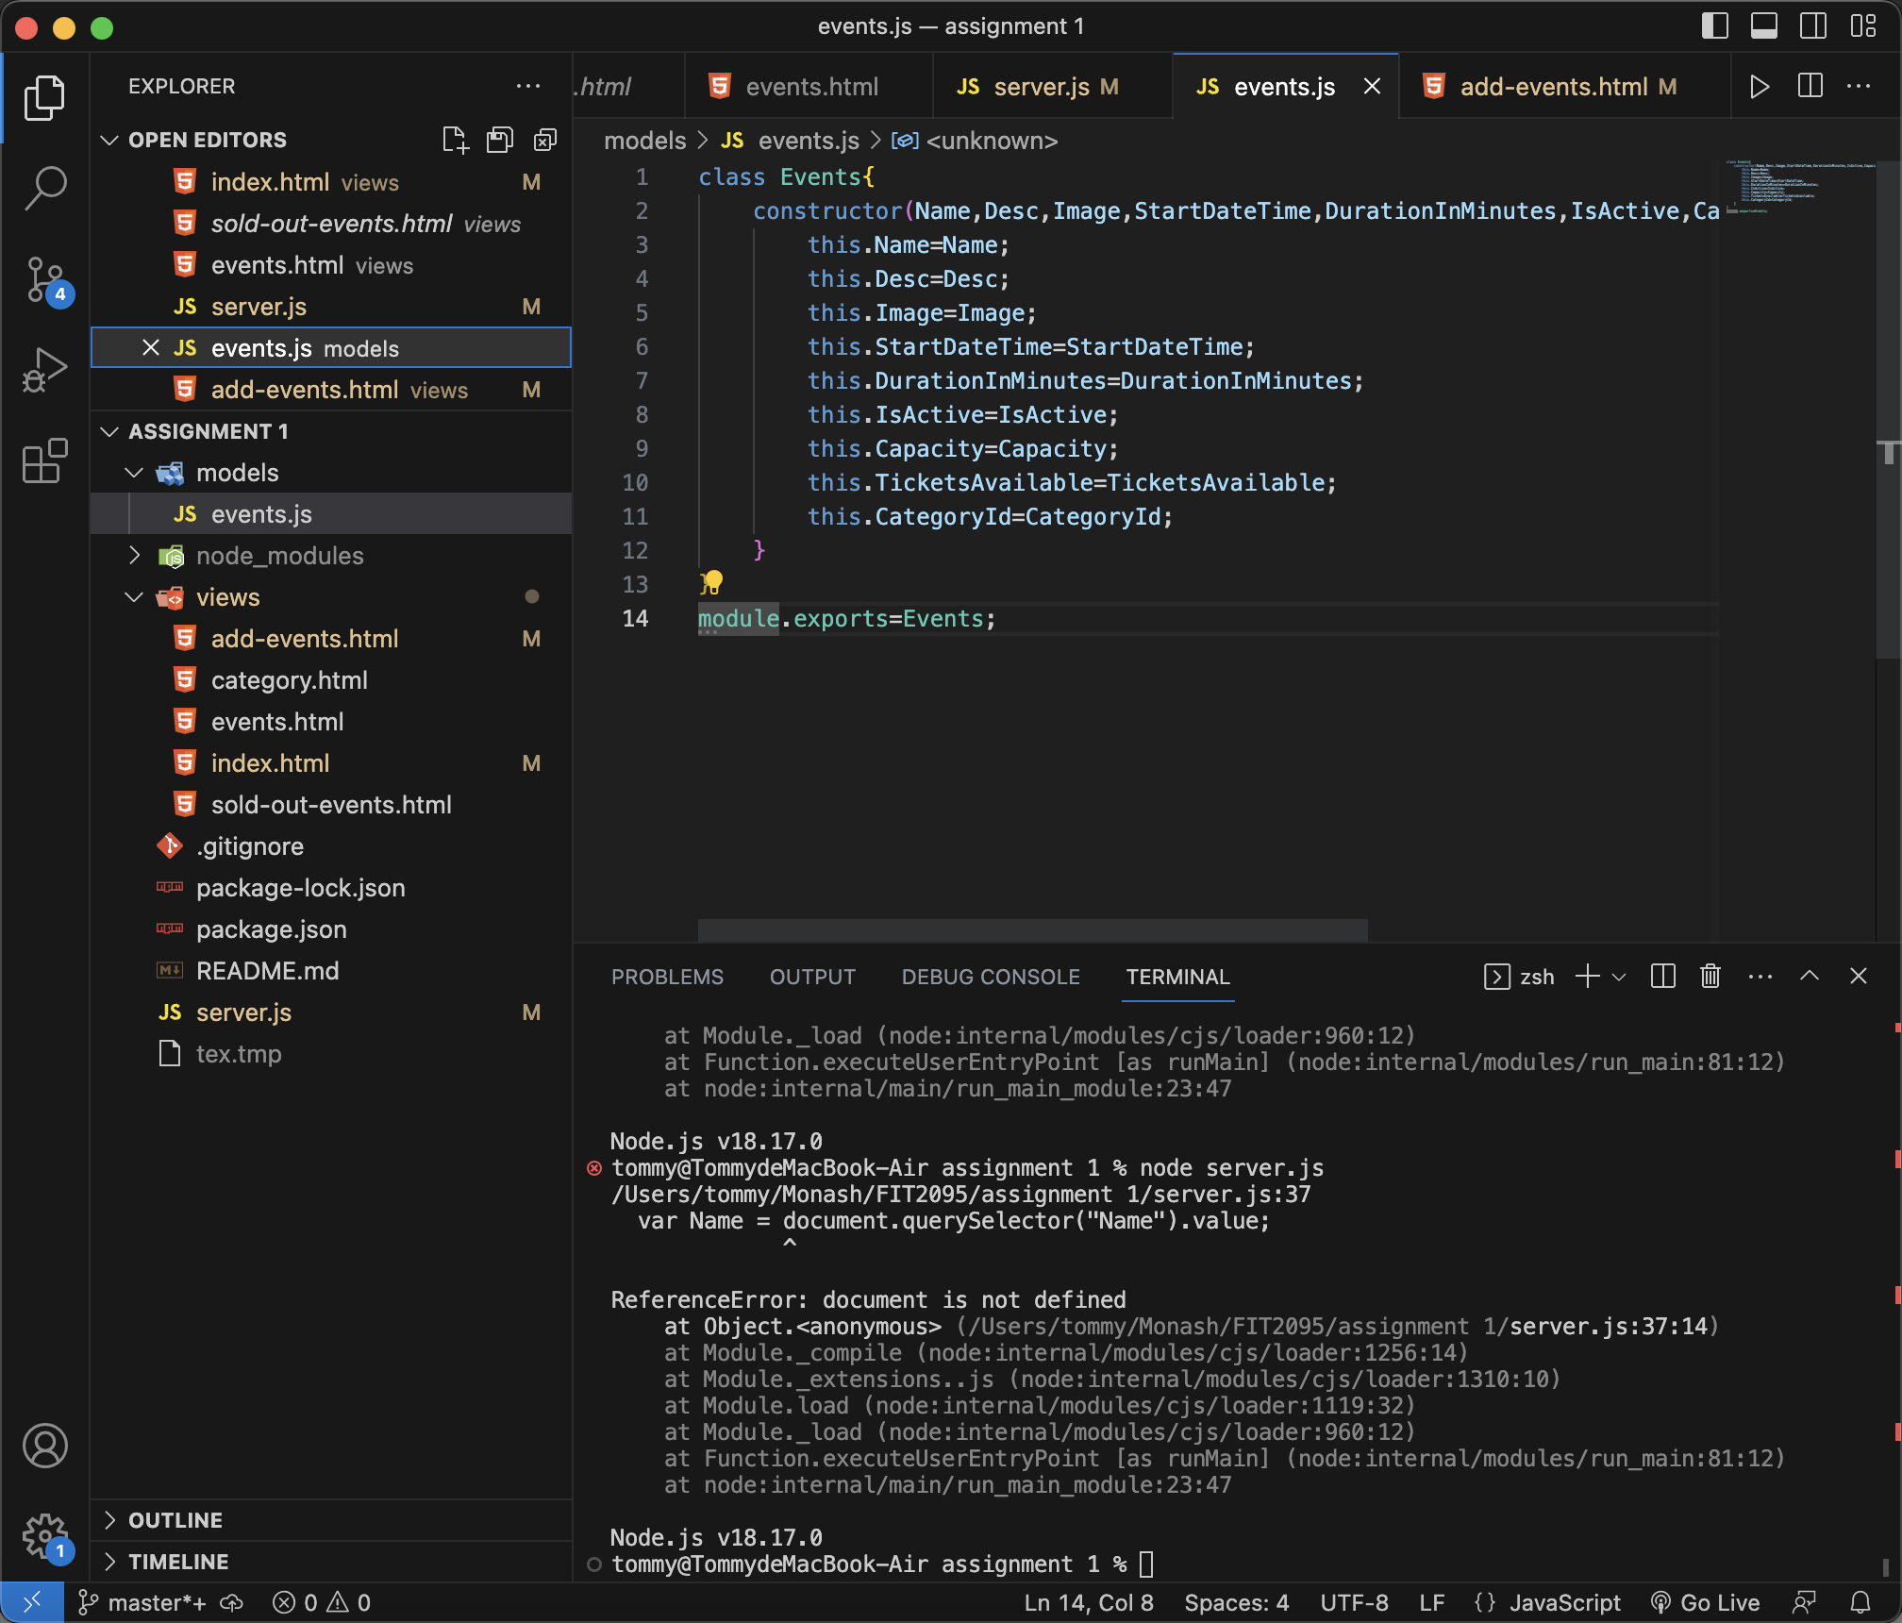Image resolution: width=1902 pixels, height=1623 pixels.
Task: Click the feedback icon in status bar
Action: tap(1804, 1602)
